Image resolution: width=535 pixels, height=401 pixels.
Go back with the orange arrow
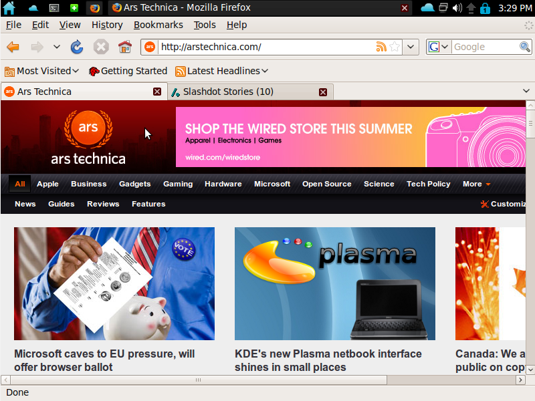coord(13,47)
